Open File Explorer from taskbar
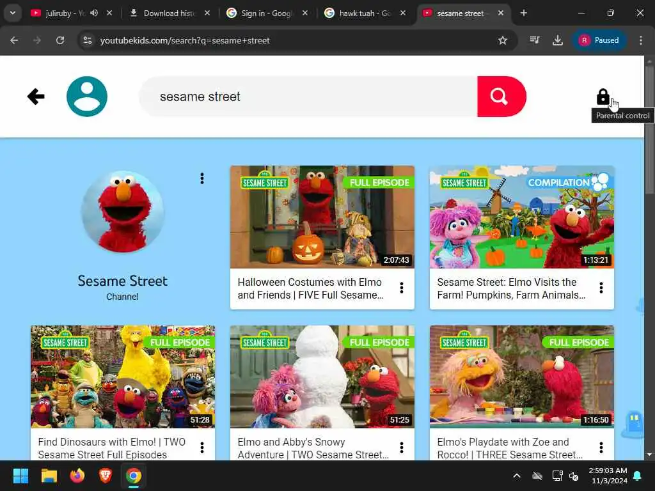Screen dimensions: 655x491 click(x=49, y=476)
